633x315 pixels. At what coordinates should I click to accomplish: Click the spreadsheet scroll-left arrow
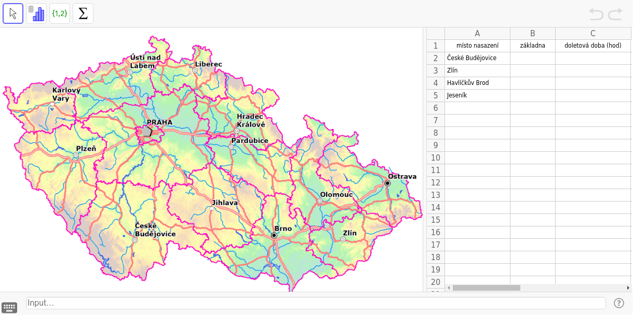(x=449, y=288)
